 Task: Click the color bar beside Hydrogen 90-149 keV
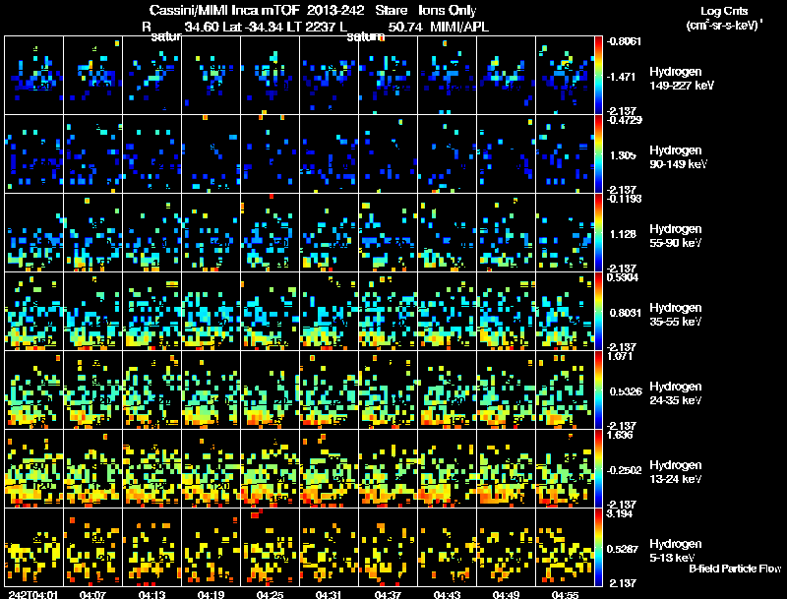598,153
